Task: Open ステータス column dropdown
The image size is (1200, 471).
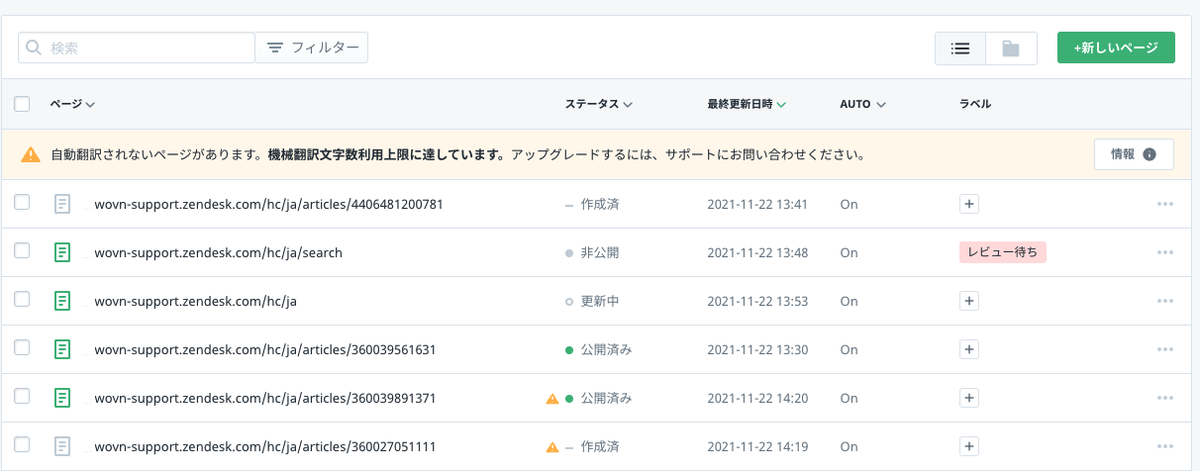Action: click(x=598, y=104)
